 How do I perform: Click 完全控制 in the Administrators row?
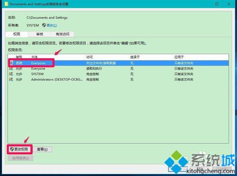pos(92,79)
